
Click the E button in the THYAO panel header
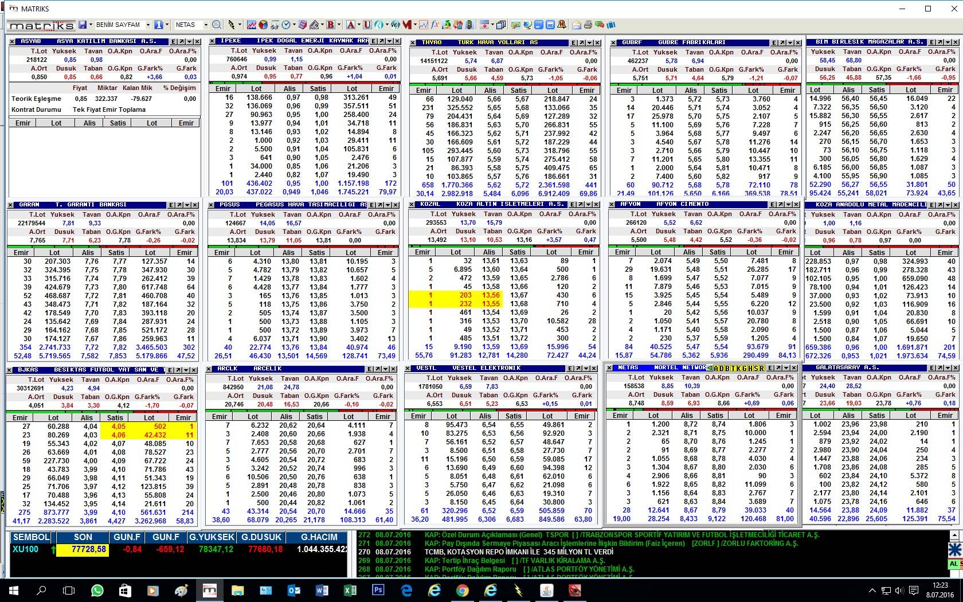(573, 42)
